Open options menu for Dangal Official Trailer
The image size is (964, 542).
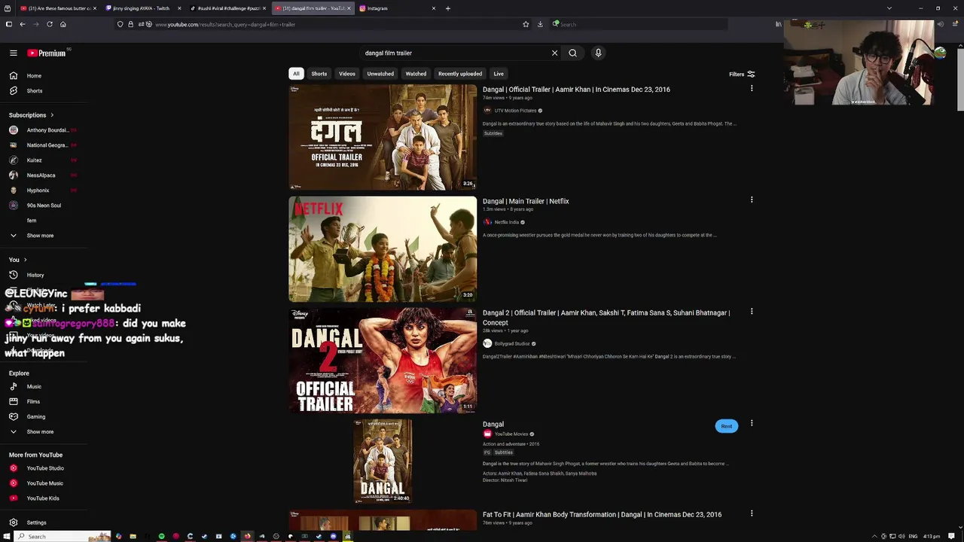click(x=751, y=88)
